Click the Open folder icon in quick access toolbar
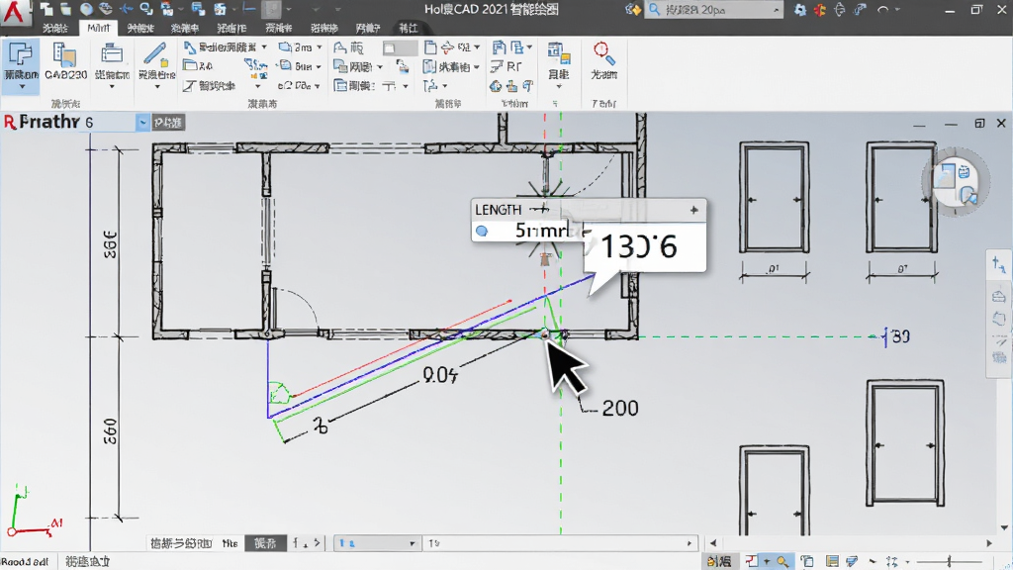Screen dimensions: 1013x570 point(66,9)
